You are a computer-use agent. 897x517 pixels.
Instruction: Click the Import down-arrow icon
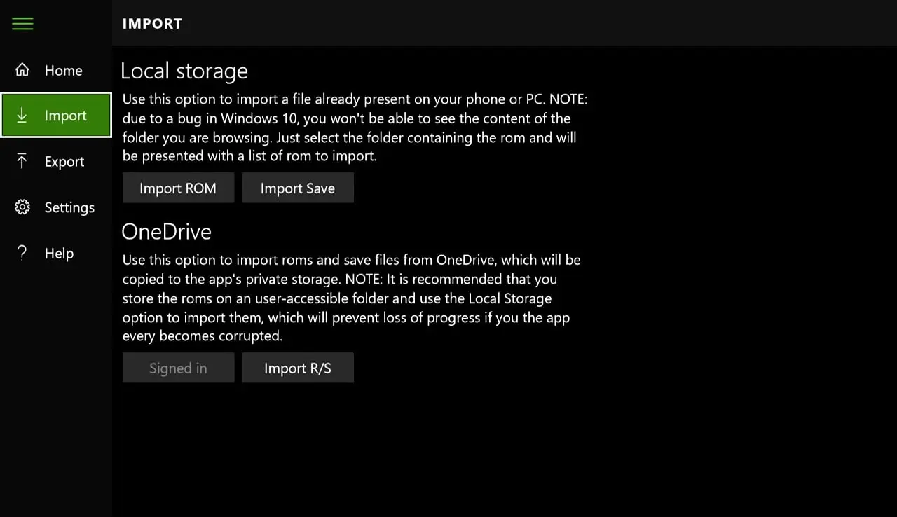[22, 116]
